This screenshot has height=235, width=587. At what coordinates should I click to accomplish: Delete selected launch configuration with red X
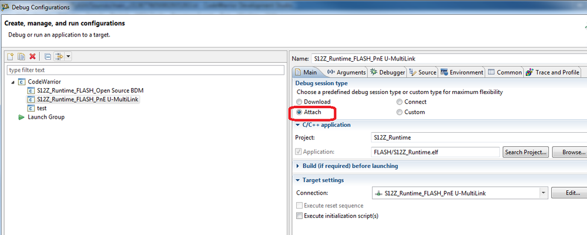pyautogui.click(x=32, y=56)
